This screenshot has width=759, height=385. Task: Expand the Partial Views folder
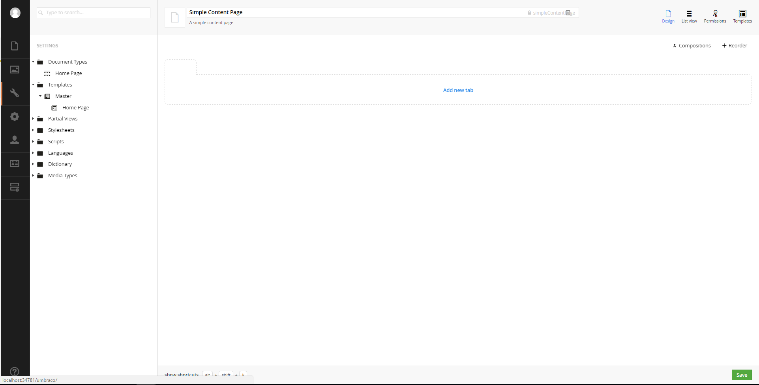(33, 119)
